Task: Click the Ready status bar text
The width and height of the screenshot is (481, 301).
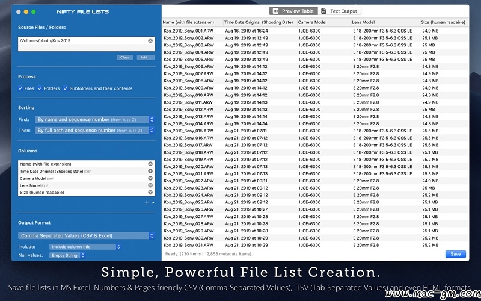Action: (x=209, y=254)
